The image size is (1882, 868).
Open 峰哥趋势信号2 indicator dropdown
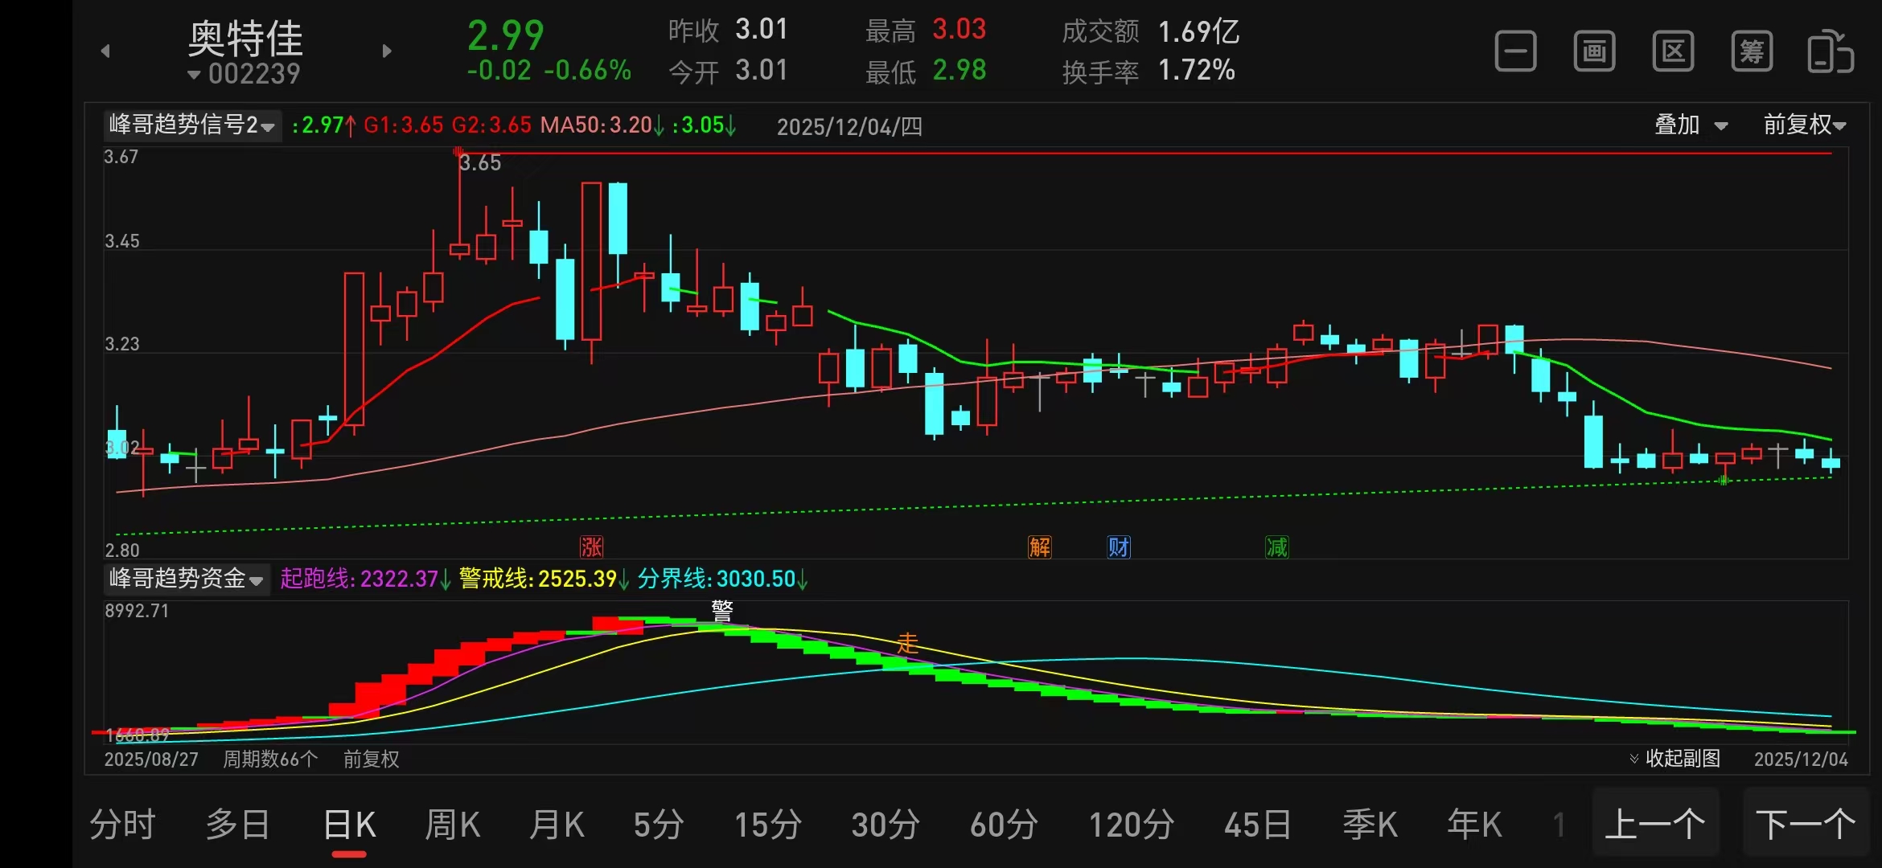pos(193,125)
